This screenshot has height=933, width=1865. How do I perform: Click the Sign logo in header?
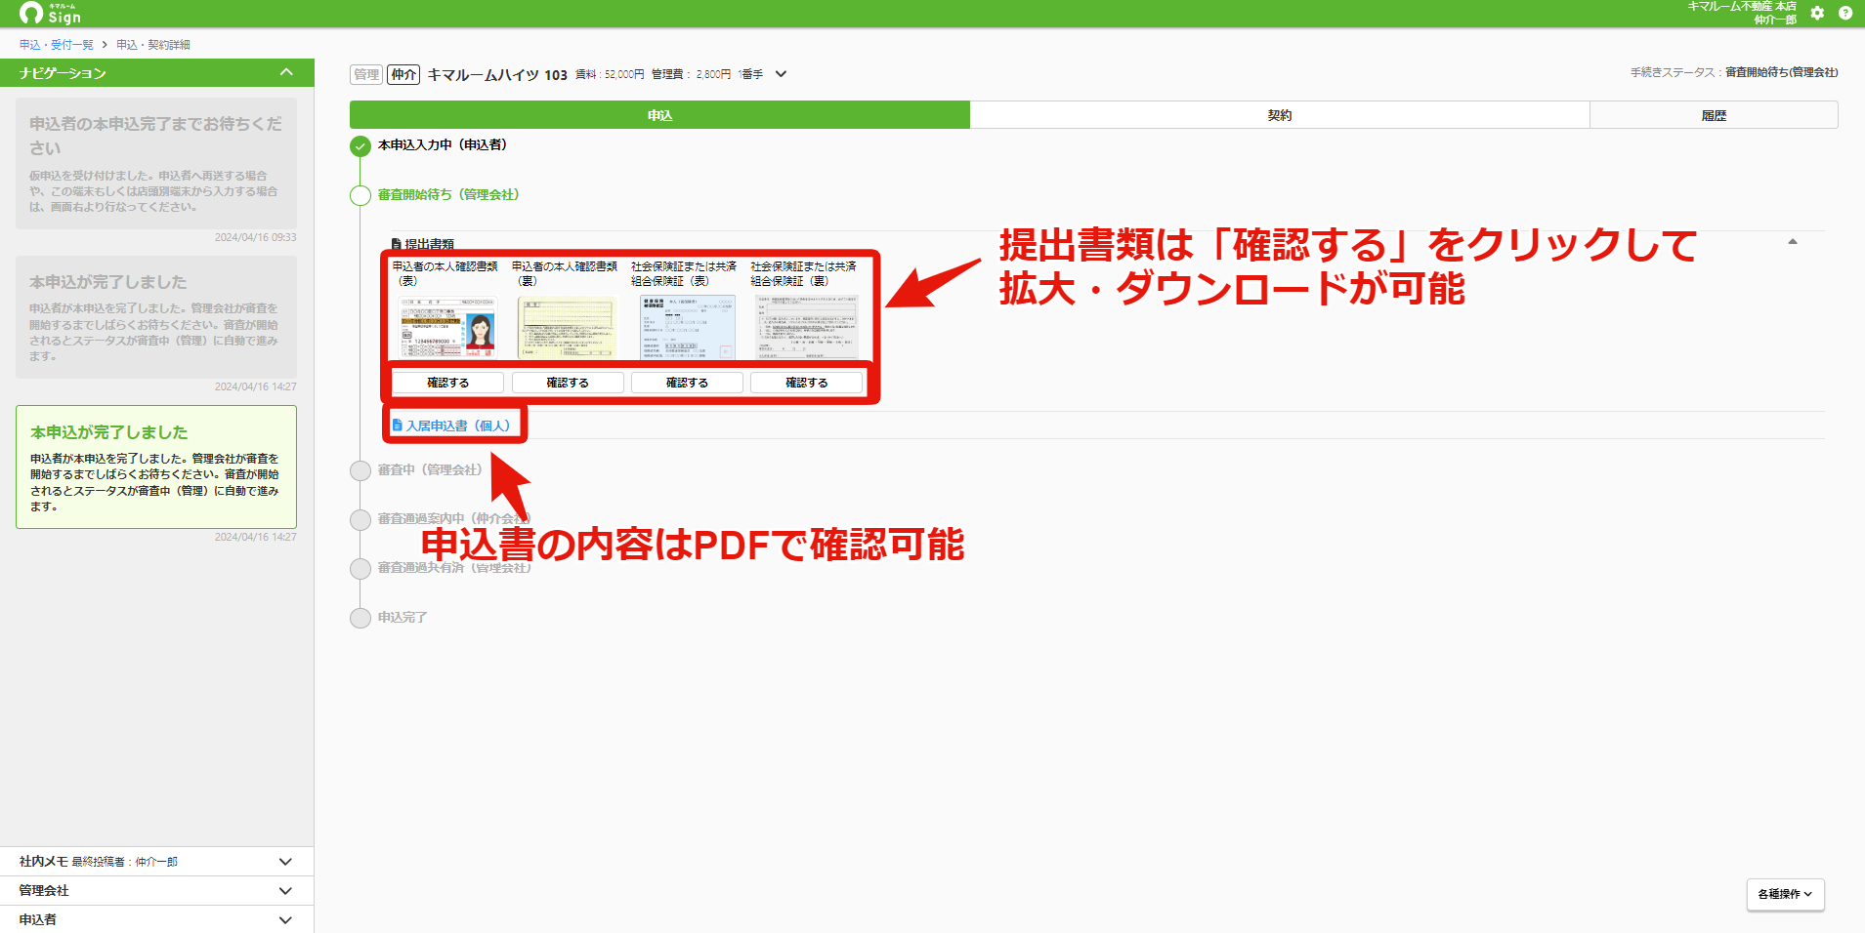pyautogui.click(x=51, y=13)
